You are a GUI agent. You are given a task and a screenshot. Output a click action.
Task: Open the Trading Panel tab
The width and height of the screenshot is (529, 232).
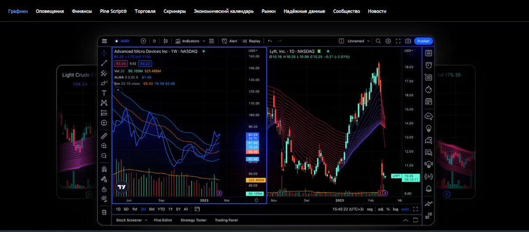226,220
